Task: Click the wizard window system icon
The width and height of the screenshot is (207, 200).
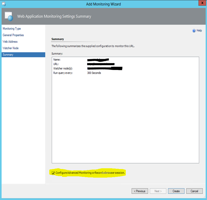Action: click(4, 4)
